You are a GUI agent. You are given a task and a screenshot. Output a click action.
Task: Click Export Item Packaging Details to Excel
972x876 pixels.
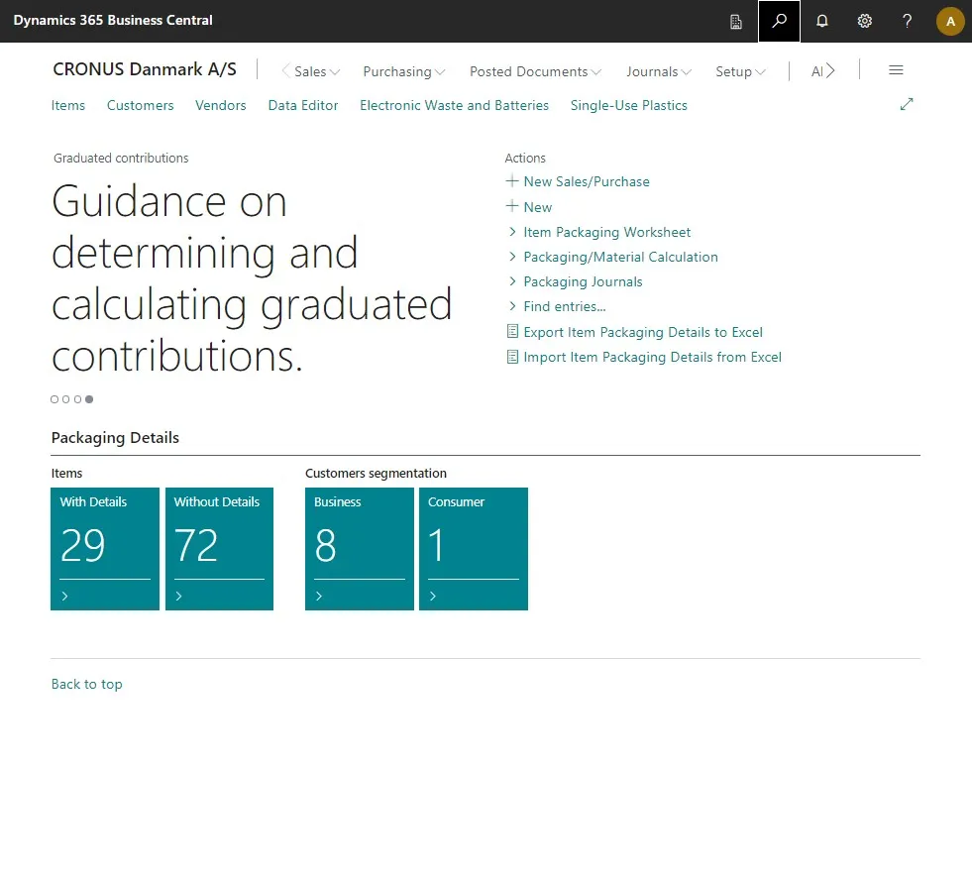pos(643,332)
